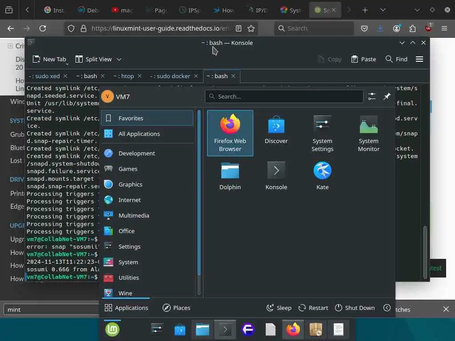Open Kate text editor icon
Viewport: 455px width, 341px height.
[x=323, y=176]
